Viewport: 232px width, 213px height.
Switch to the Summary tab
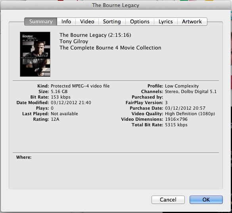point(41,21)
